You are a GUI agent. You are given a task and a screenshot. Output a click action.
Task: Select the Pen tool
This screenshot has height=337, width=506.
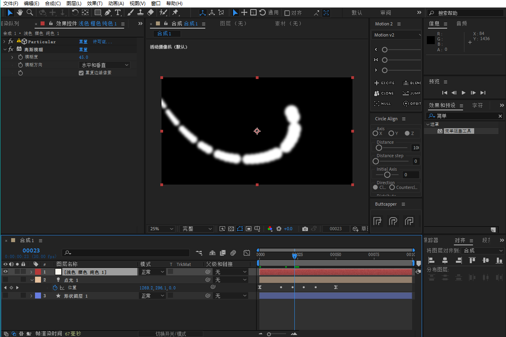point(108,13)
